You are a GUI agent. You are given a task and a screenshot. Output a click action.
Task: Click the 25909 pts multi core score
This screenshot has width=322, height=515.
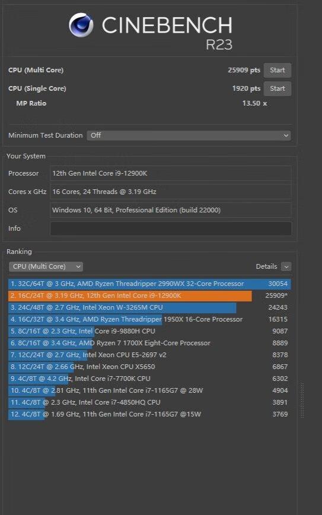244,70
